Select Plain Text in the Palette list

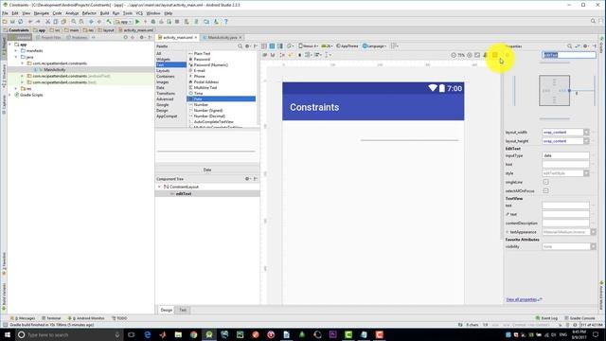[x=202, y=53]
